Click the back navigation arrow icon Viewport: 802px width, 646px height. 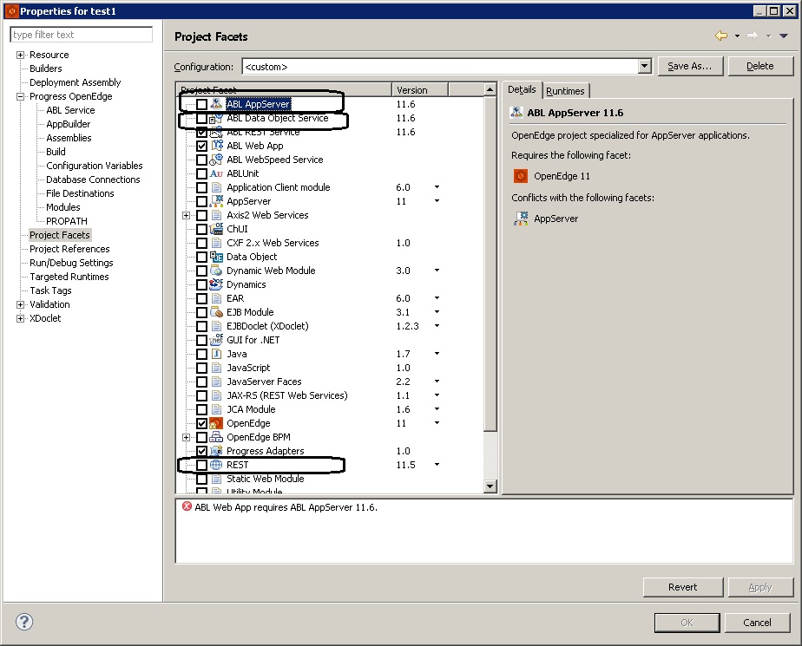pos(720,36)
